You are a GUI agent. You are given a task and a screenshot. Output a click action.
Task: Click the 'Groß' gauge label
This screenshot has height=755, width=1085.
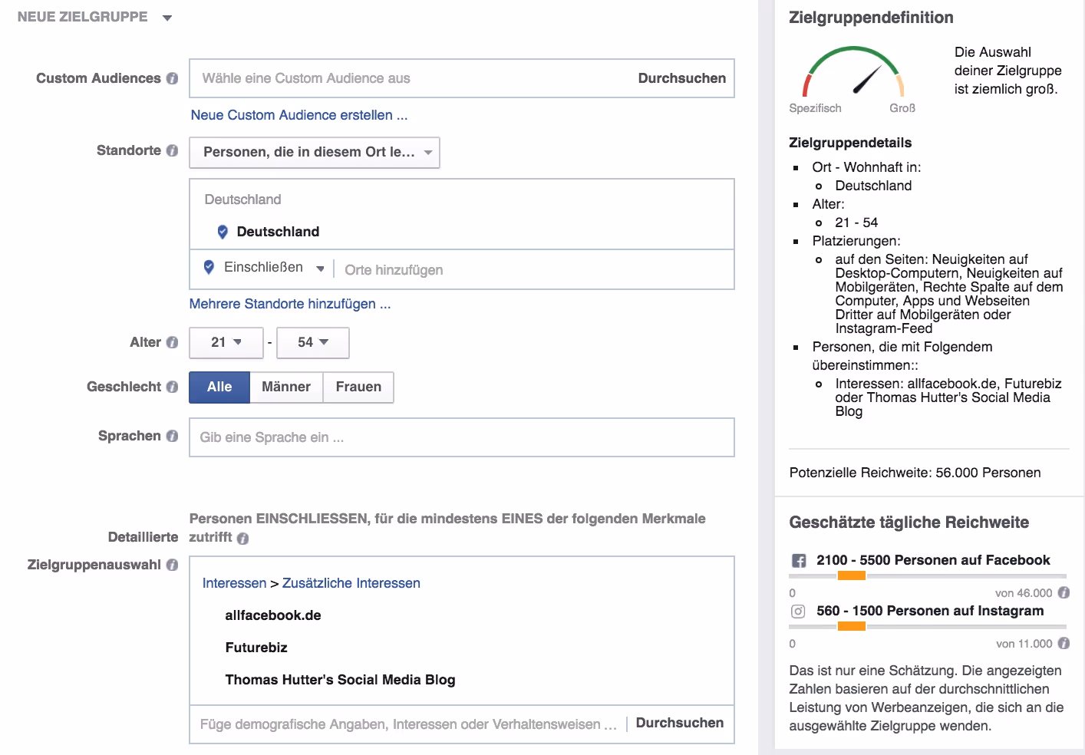tap(902, 108)
